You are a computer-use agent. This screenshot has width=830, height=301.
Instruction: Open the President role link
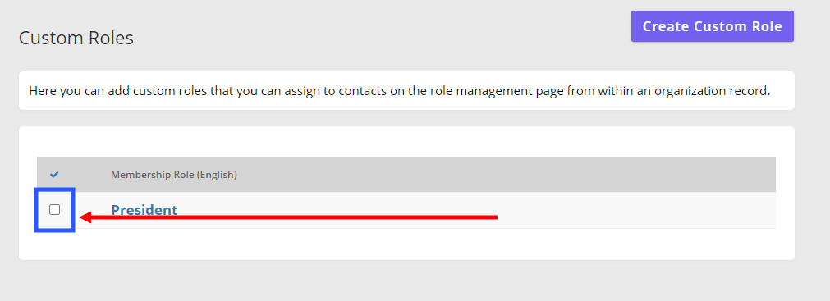point(144,210)
